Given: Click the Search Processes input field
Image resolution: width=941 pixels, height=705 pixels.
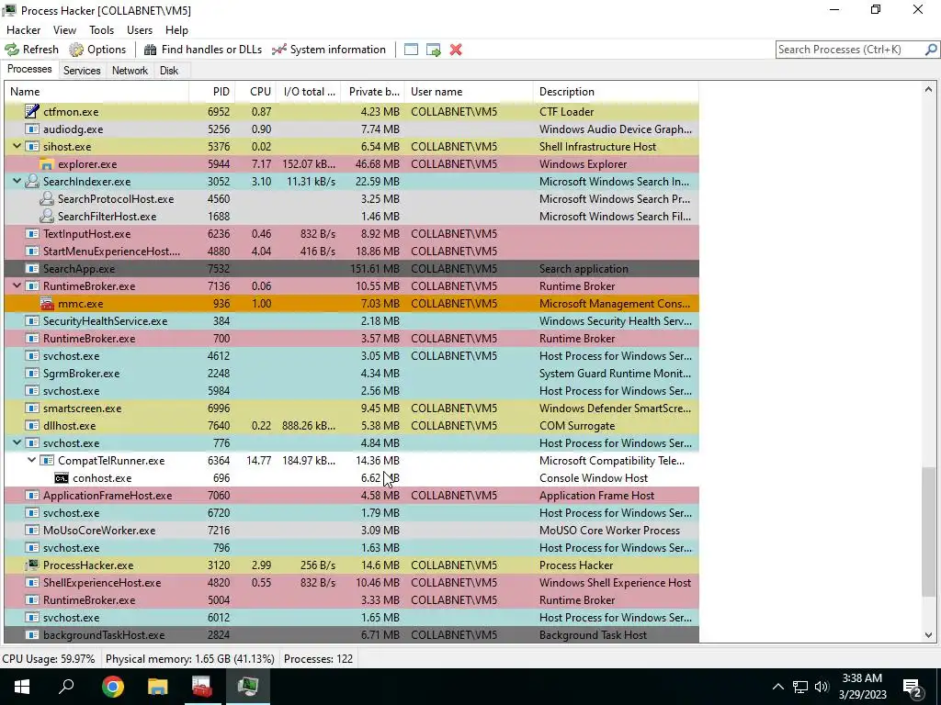Looking at the screenshot, I should click(850, 50).
